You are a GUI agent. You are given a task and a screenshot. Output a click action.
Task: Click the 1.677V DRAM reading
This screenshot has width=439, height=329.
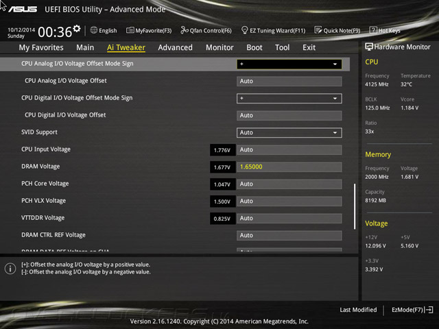pyautogui.click(x=222, y=167)
